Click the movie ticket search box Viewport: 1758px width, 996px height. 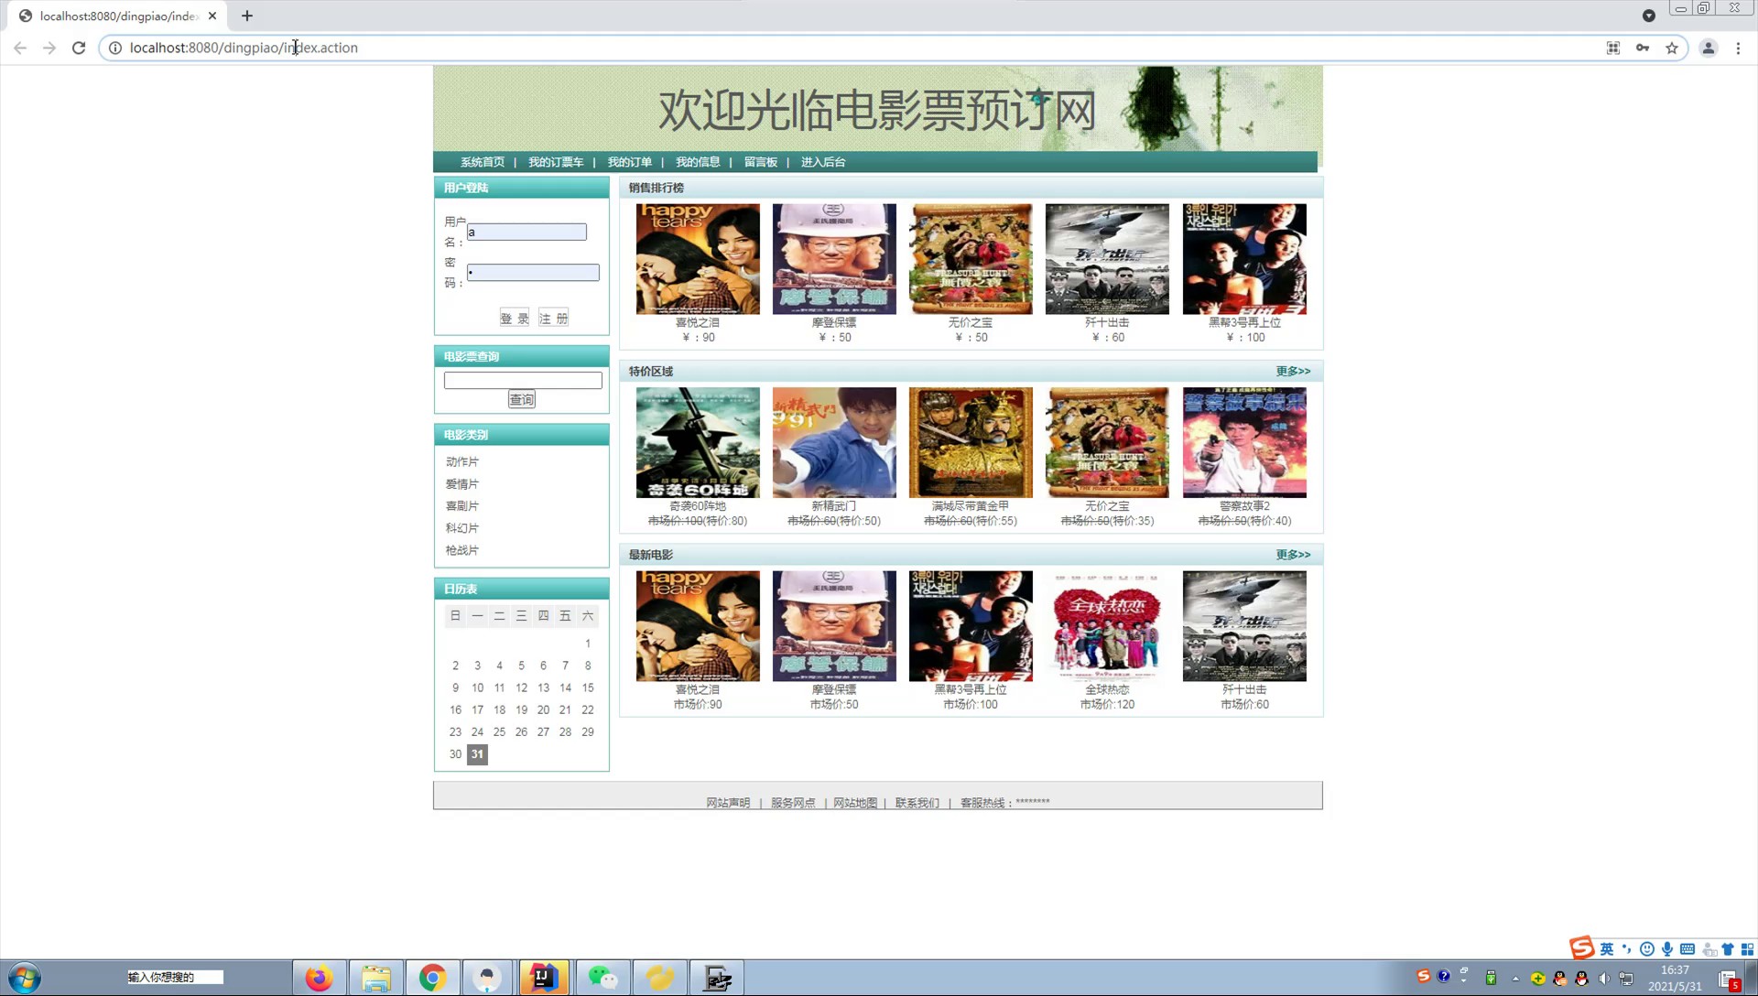(x=523, y=380)
